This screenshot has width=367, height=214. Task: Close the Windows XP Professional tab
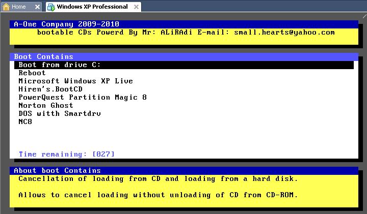tap(136, 7)
